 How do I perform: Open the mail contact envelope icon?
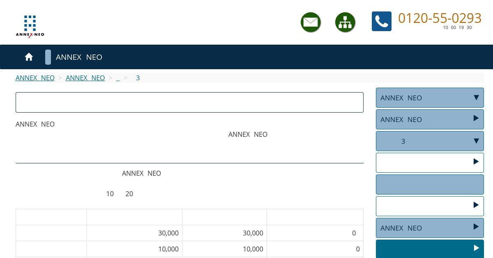pyautogui.click(x=311, y=22)
